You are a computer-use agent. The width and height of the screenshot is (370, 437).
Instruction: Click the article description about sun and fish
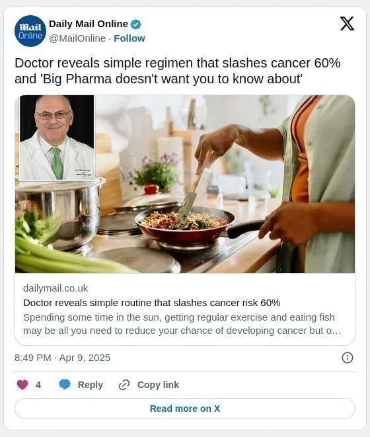(x=182, y=324)
